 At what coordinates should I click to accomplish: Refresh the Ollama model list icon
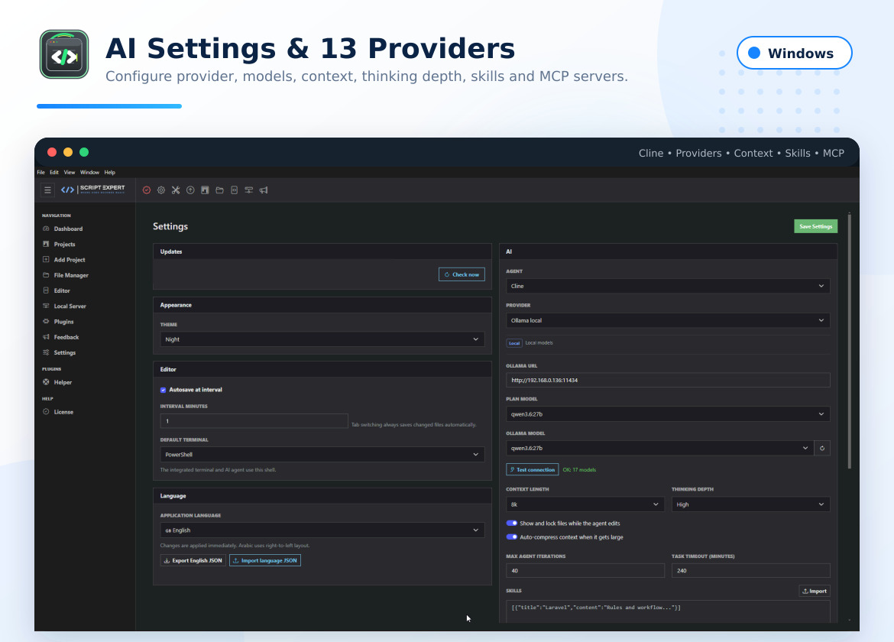point(822,448)
